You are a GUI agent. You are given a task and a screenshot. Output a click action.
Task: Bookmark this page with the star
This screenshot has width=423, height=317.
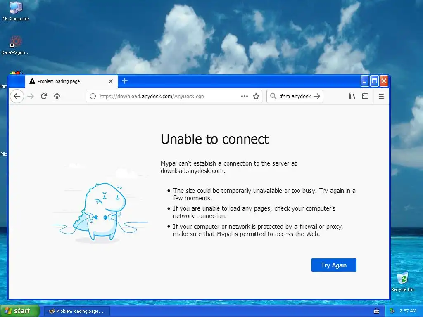pyautogui.click(x=256, y=96)
